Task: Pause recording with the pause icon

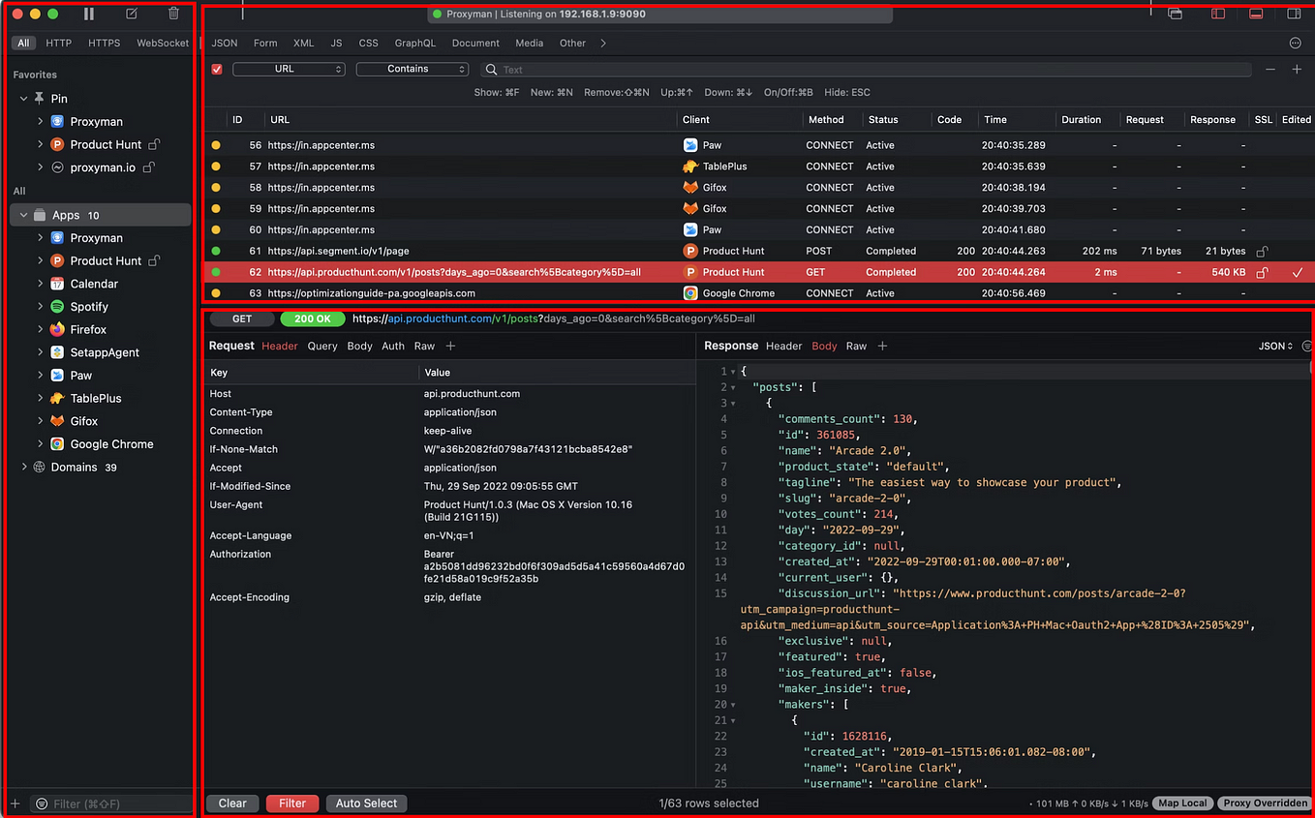Action: point(89,14)
